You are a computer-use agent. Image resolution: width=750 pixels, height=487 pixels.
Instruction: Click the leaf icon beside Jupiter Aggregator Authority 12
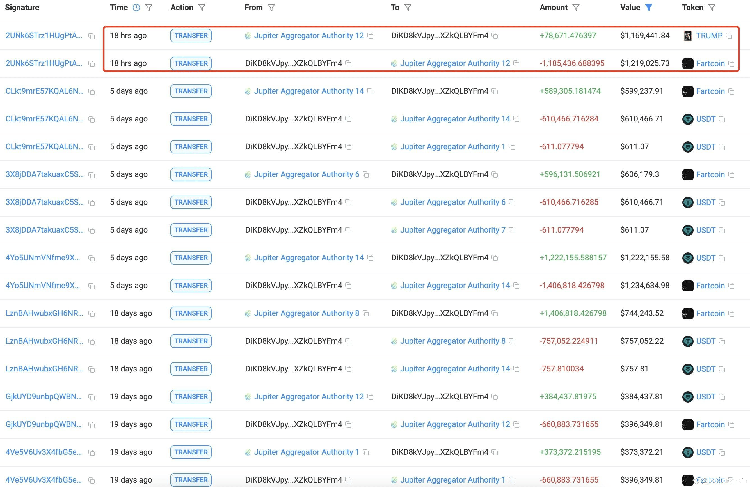click(x=248, y=35)
